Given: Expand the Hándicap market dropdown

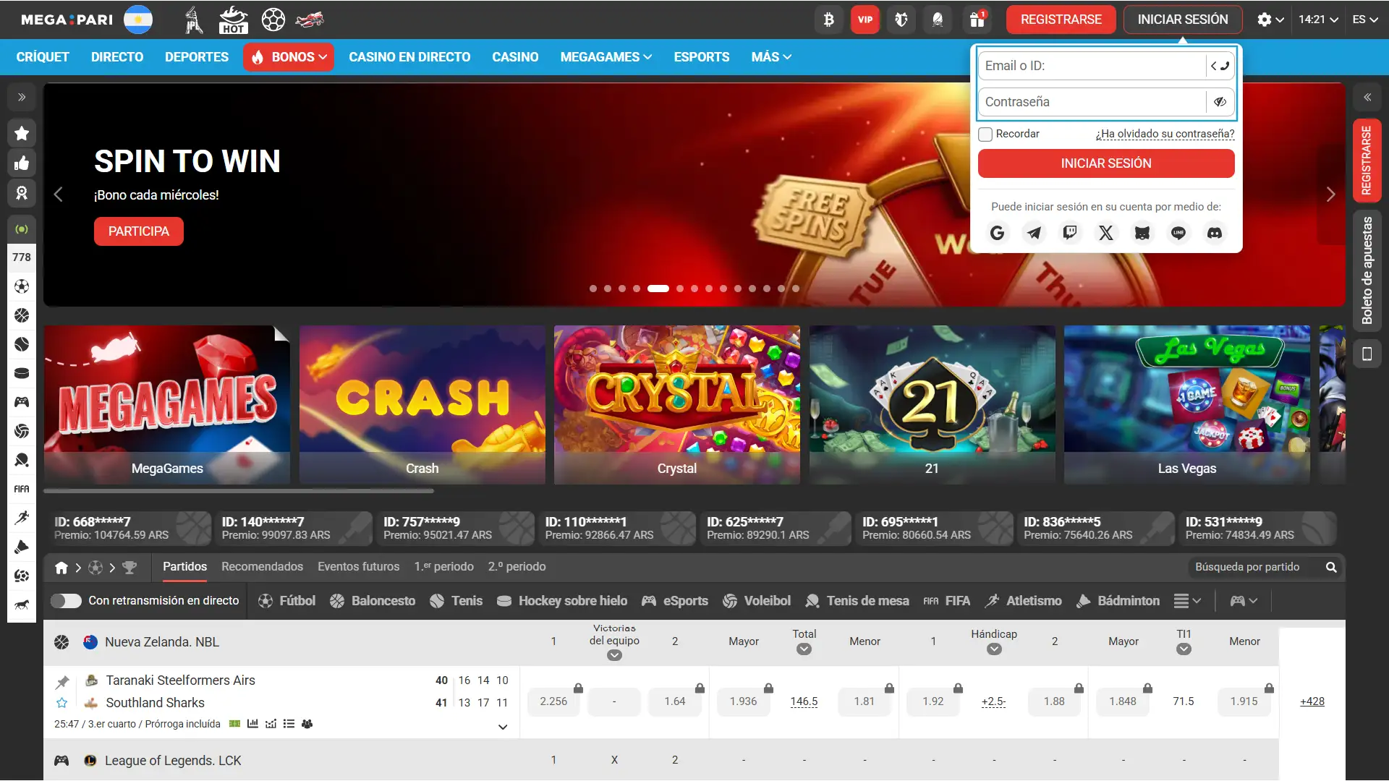Looking at the screenshot, I should coord(994,649).
